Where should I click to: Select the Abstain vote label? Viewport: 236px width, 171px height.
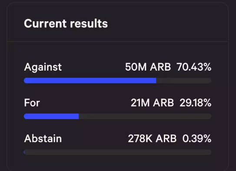[x=43, y=139]
